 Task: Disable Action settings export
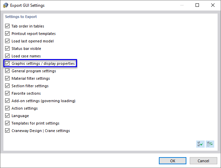pos(7,108)
